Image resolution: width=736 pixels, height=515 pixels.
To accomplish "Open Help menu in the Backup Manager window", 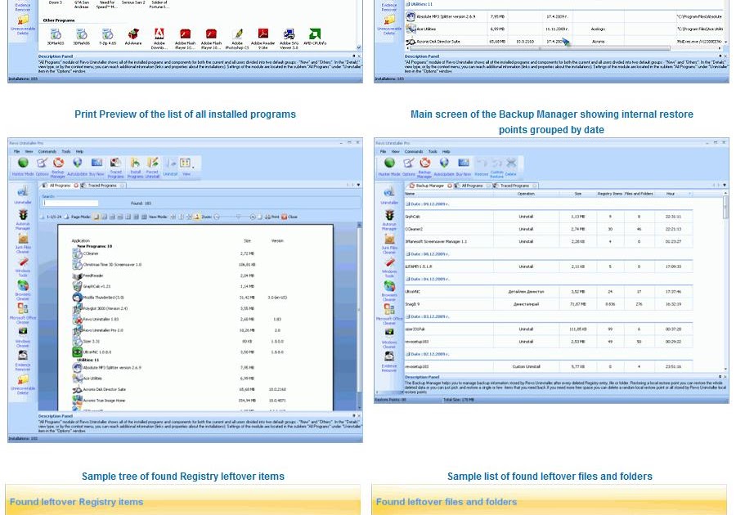I will pyautogui.click(x=446, y=151).
